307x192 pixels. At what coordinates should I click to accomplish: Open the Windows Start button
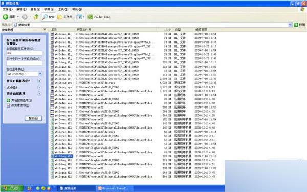point(12,188)
